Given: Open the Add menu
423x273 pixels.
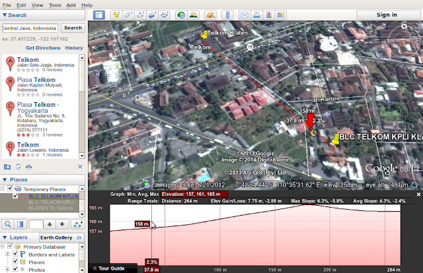Looking at the screenshot, I should click(71, 5).
